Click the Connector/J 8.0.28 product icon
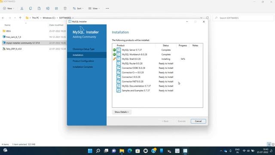 [x=119, y=77]
